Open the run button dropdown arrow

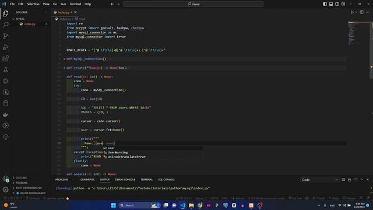(356, 12)
